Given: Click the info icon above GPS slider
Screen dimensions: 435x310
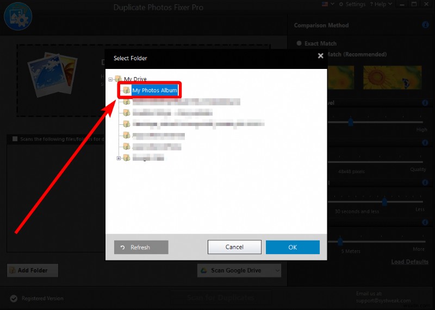Looking at the screenshot, I should tap(425, 222).
